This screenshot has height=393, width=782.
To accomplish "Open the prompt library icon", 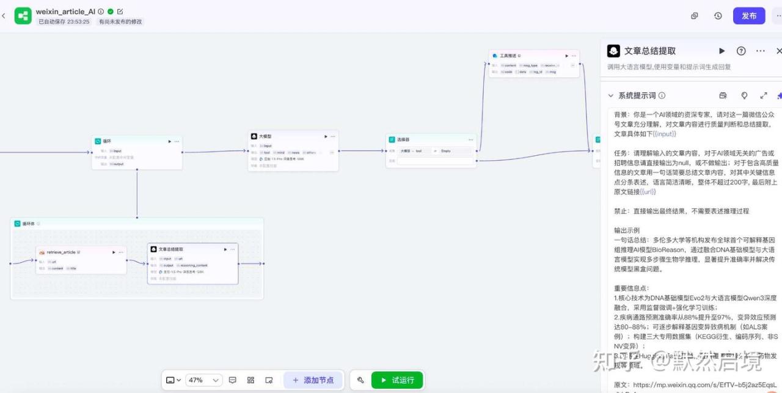I will pos(723,96).
